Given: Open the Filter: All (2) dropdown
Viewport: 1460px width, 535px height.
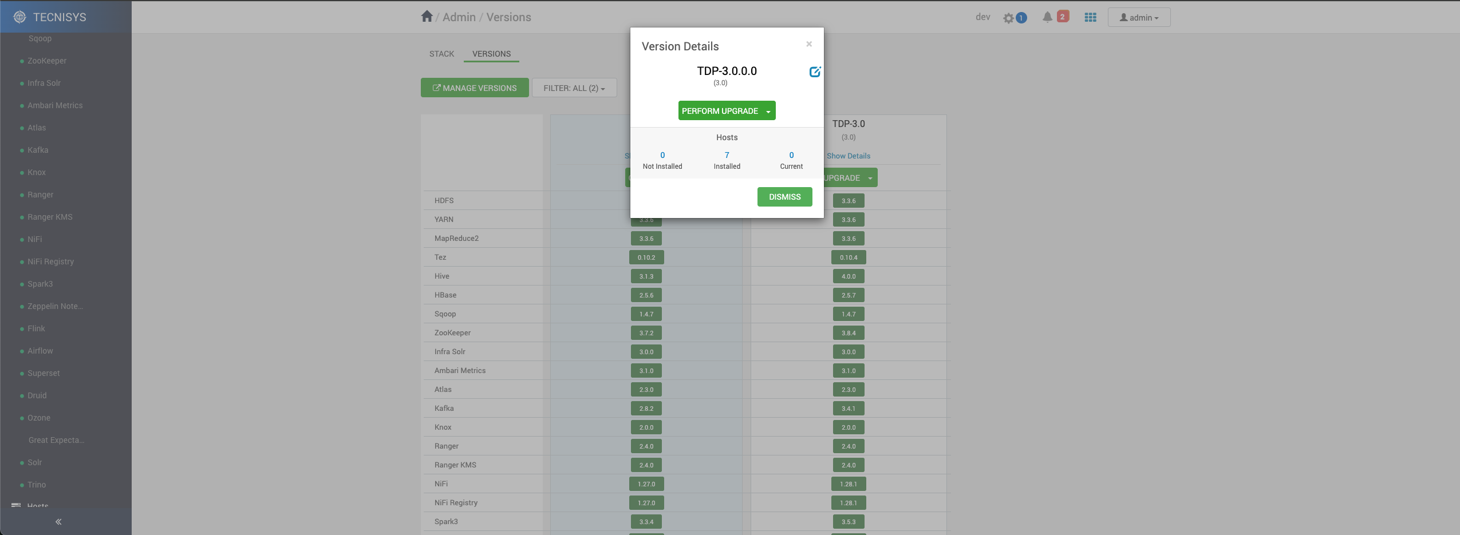Looking at the screenshot, I should pyautogui.click(x=574, y=88).
